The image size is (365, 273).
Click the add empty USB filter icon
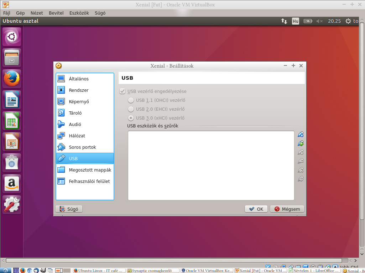pos(301,134)
